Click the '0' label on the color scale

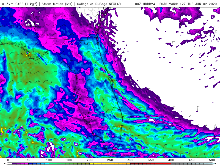8,160
